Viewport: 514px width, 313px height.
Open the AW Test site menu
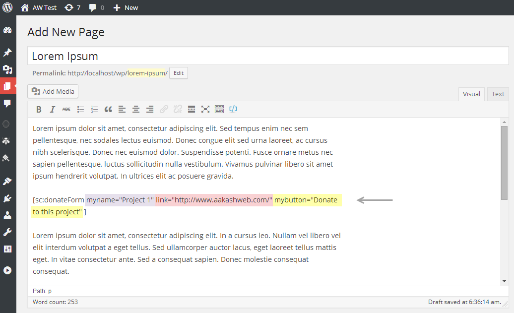pos(39,7)
